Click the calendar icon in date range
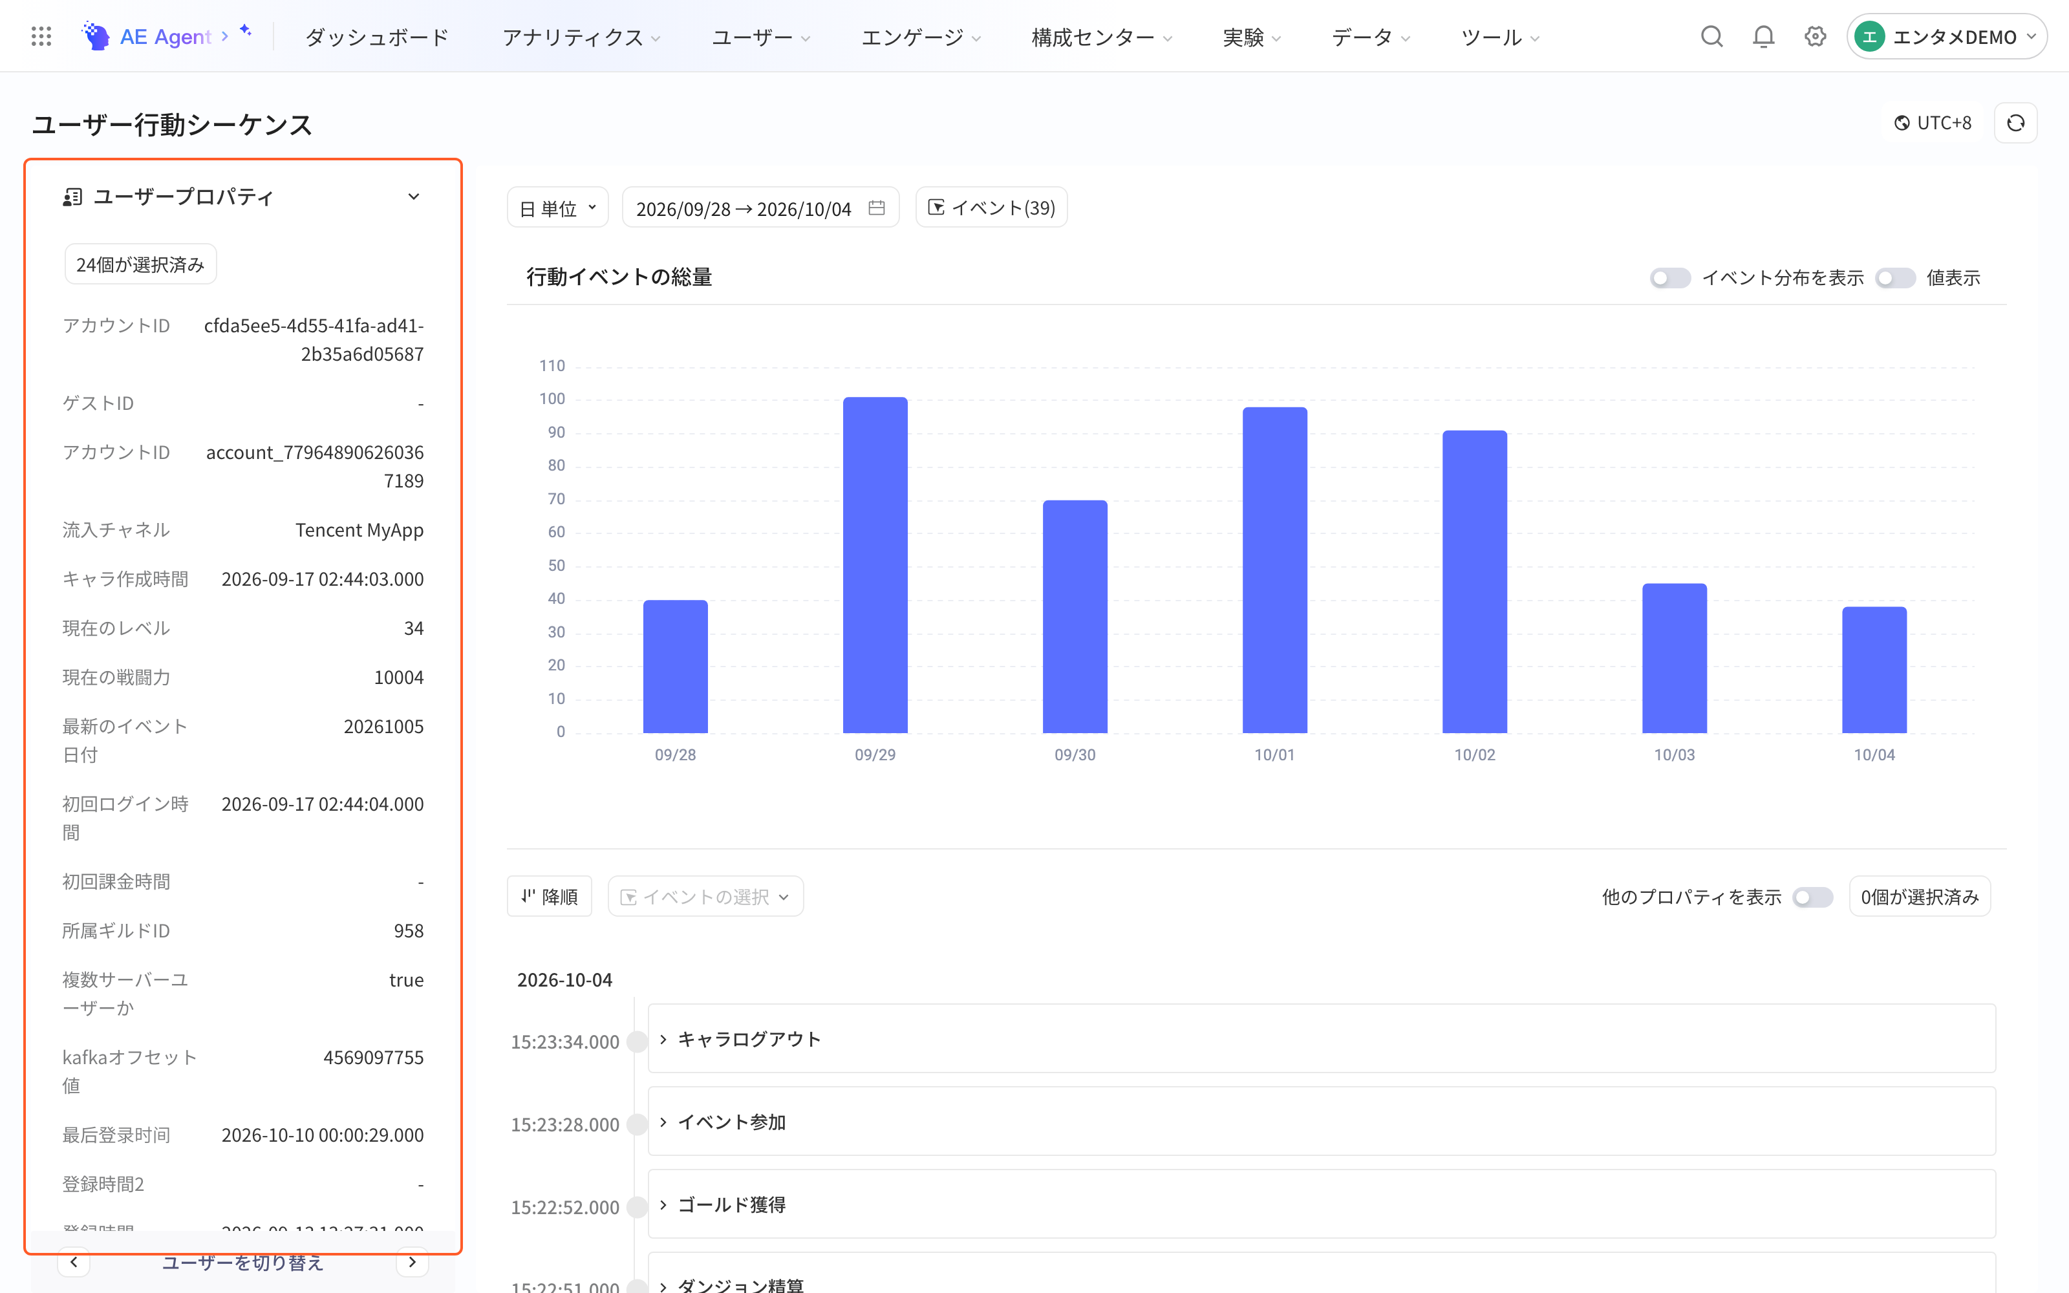 pyautogui.click(x=876, y=208)
